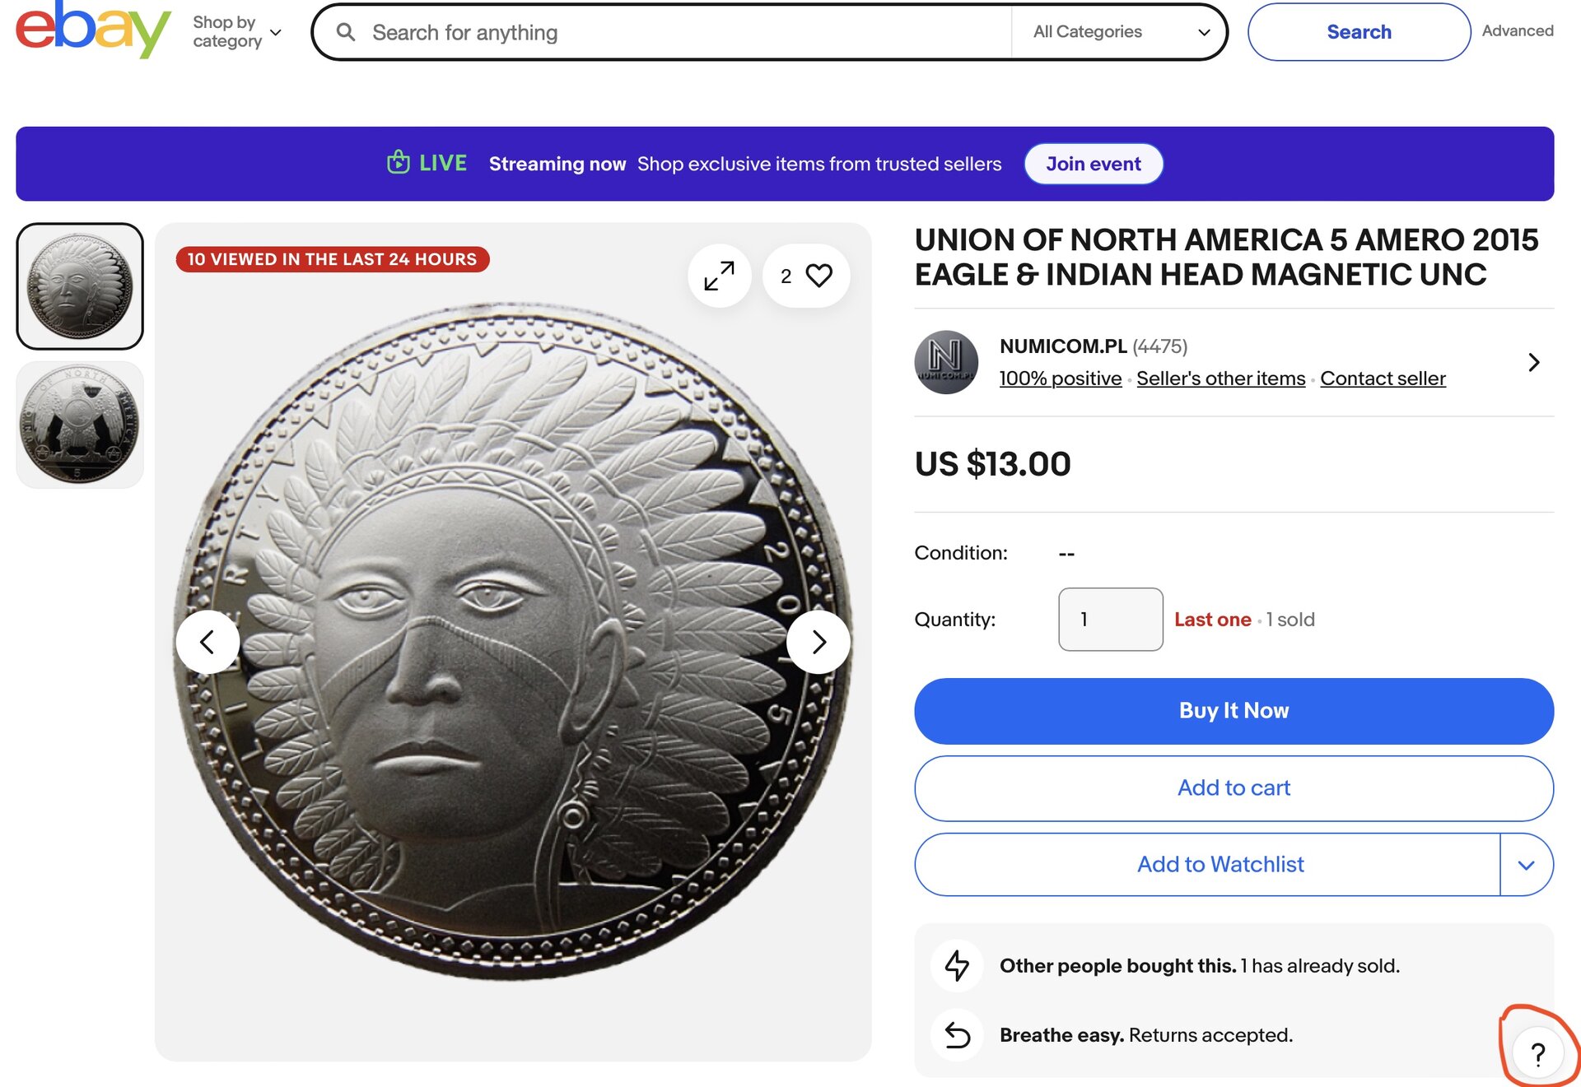Open the All Categories dropdown
Screen dimensions: 1581x1087
(x=1120, y=32)
